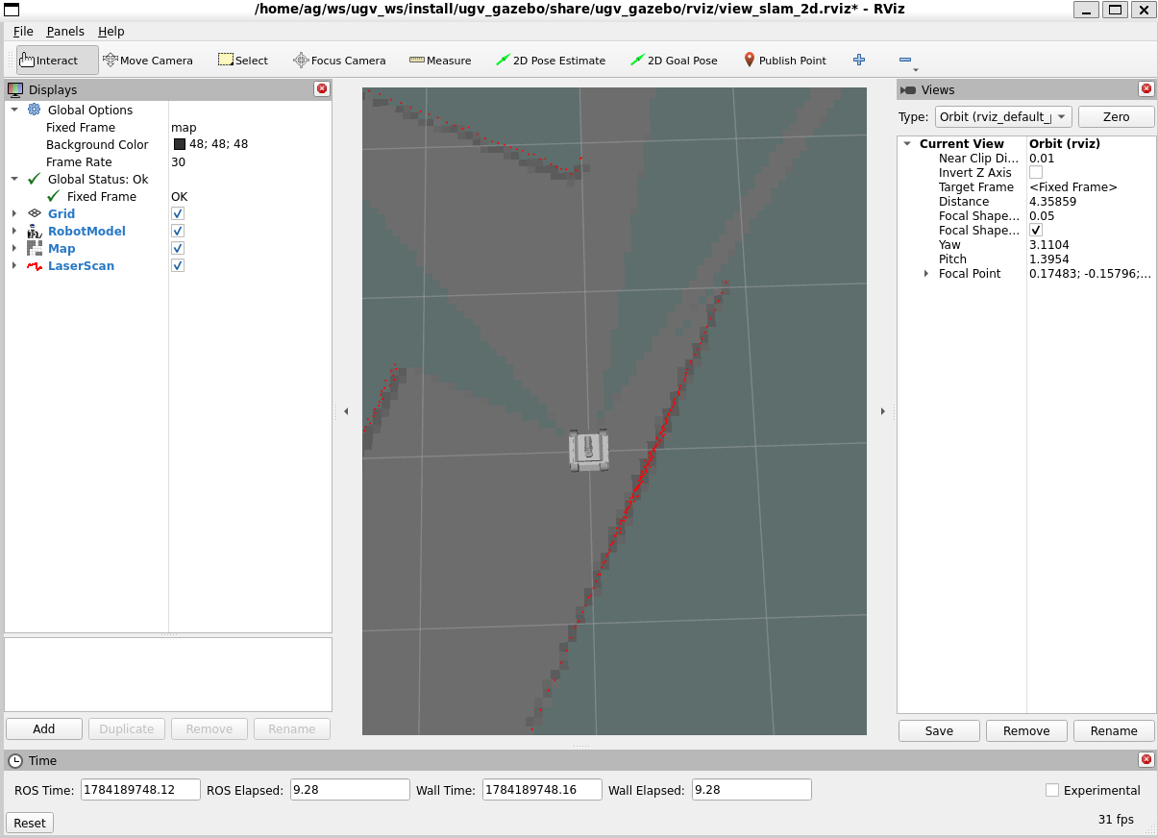Click the ROS Elapsed field
This screenshot has height=838, width=1158.
(350, 790)
